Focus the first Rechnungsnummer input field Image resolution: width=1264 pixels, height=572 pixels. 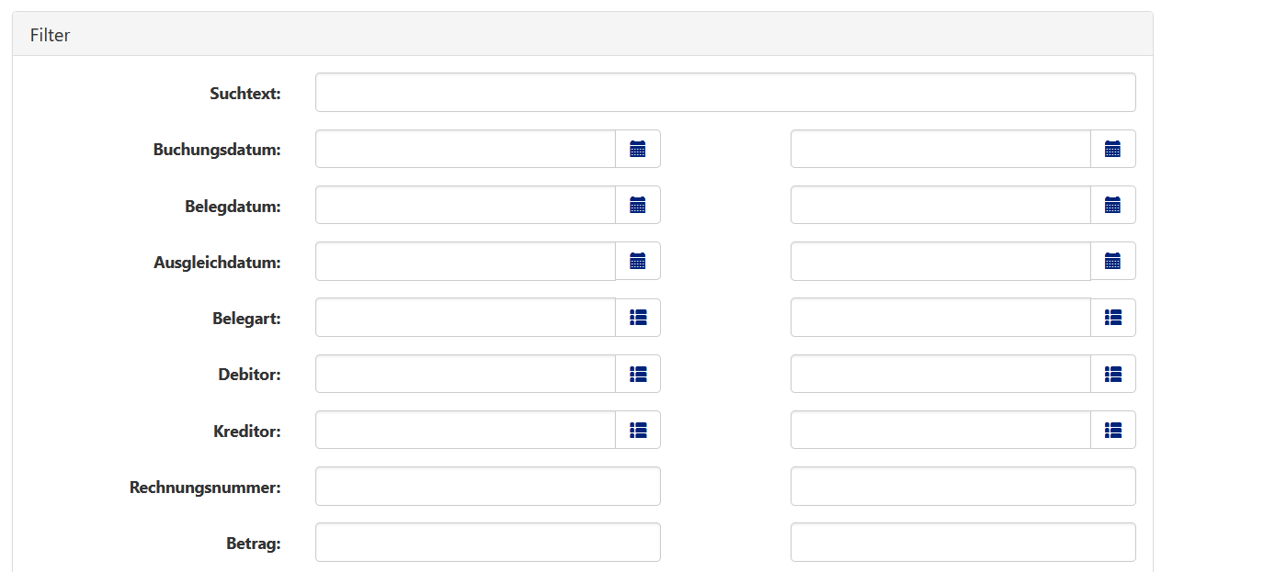(487, 486)
